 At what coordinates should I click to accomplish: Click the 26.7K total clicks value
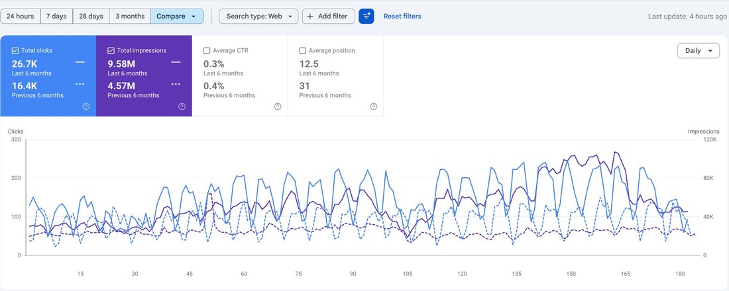24,64
